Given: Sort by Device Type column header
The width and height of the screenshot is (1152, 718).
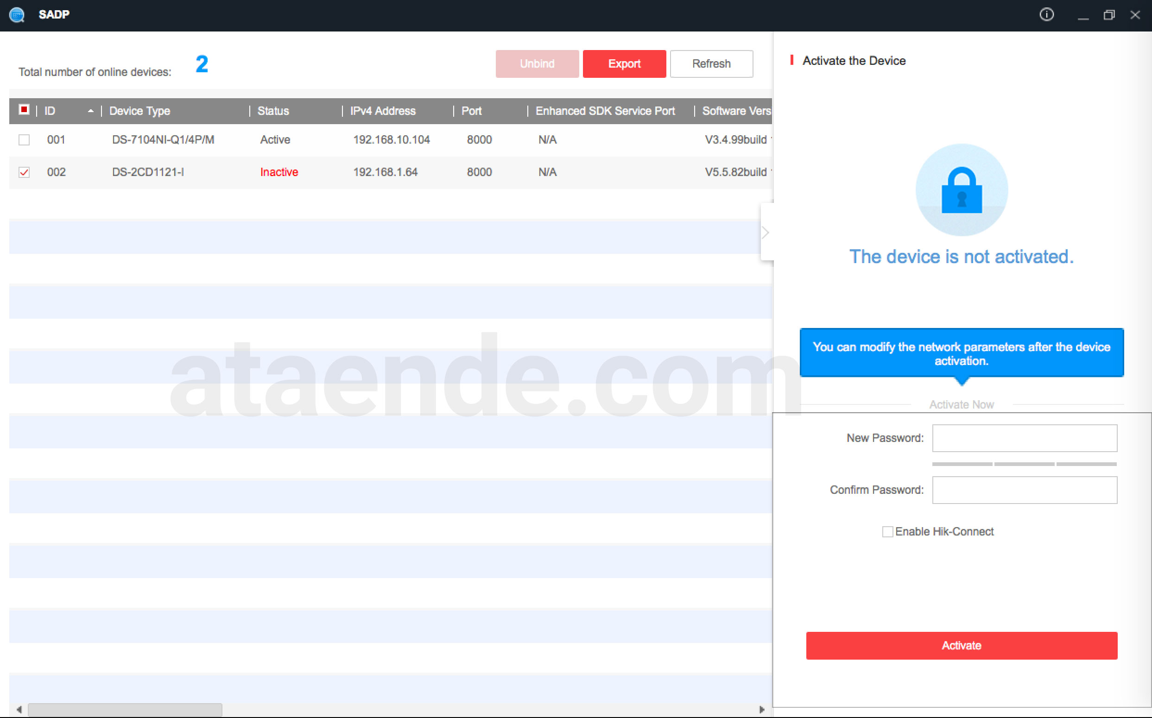Looking at the screenshot, I should [x=139, y=111].
